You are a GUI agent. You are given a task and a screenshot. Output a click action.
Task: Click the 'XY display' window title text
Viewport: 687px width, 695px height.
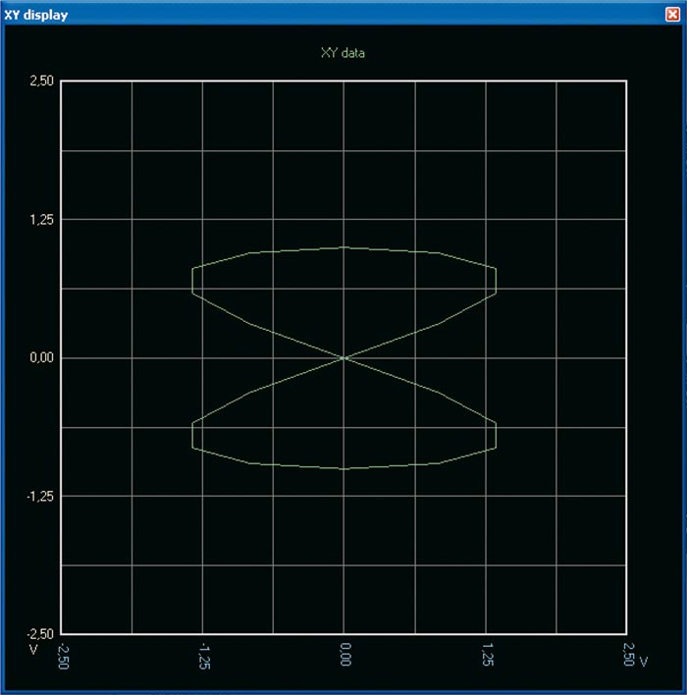click(36, 15)
